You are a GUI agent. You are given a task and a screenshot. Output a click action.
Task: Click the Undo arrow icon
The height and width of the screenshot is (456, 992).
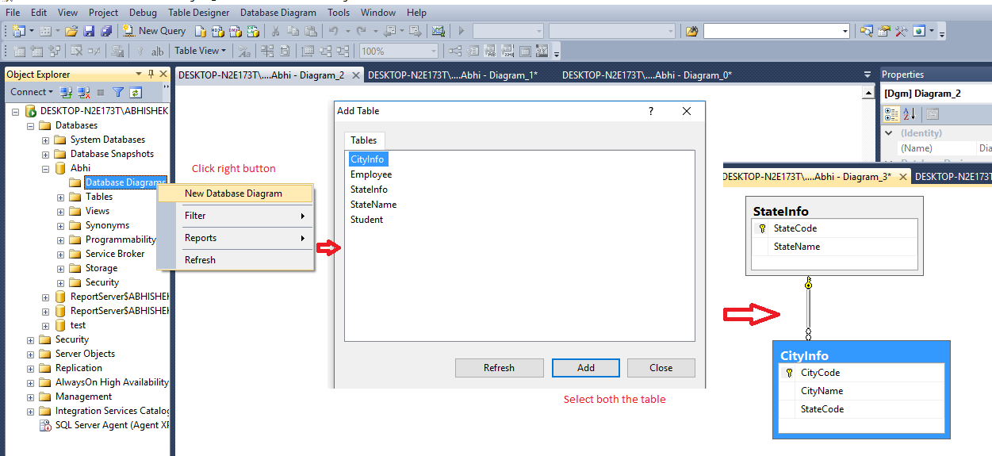click(x=334, y=31)
